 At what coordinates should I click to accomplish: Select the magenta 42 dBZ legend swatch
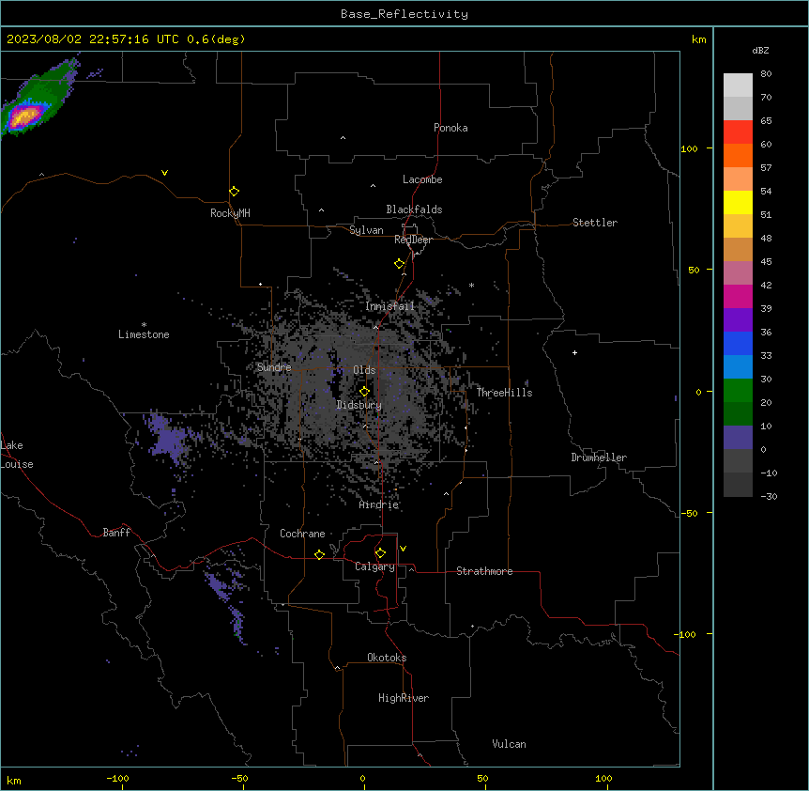click(x=738, y=296)
